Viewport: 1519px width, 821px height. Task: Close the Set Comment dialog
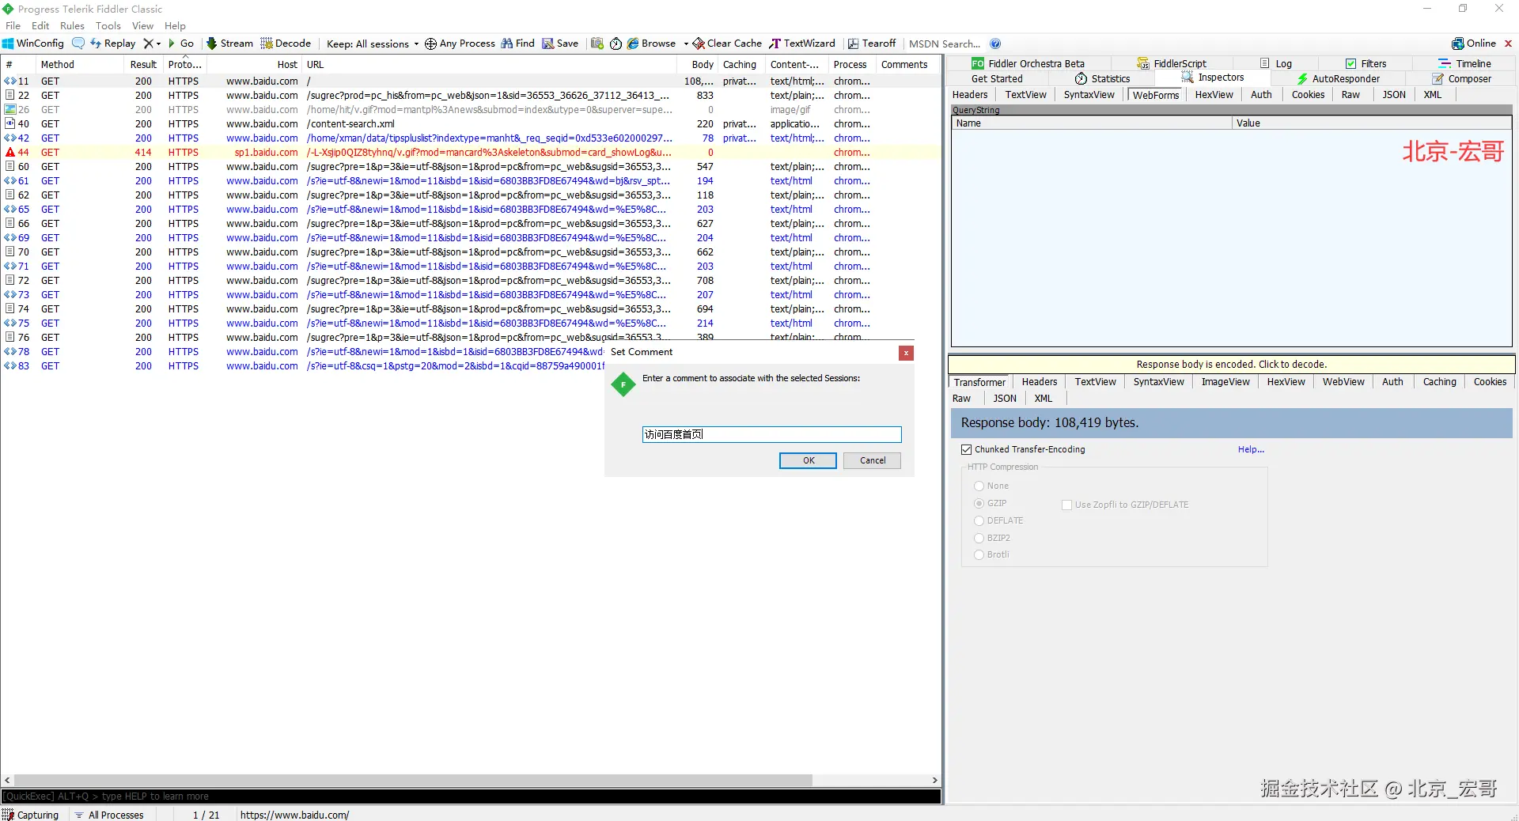click(x=906, y=353)
